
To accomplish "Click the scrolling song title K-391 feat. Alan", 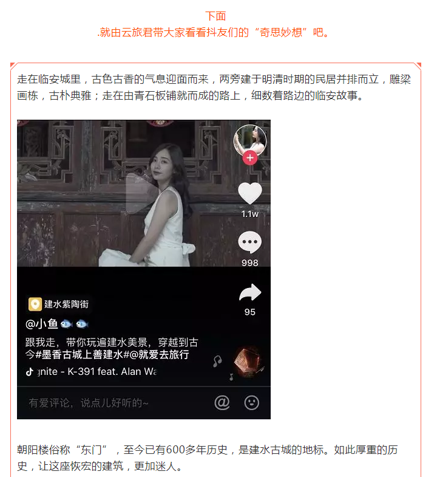I will click(x=97, y=371).
